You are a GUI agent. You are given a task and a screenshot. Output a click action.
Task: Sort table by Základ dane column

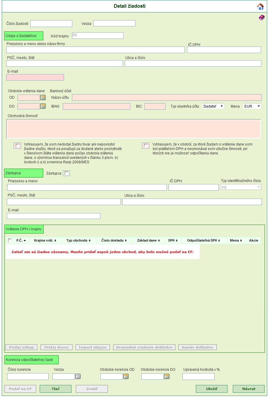point(148,240)
